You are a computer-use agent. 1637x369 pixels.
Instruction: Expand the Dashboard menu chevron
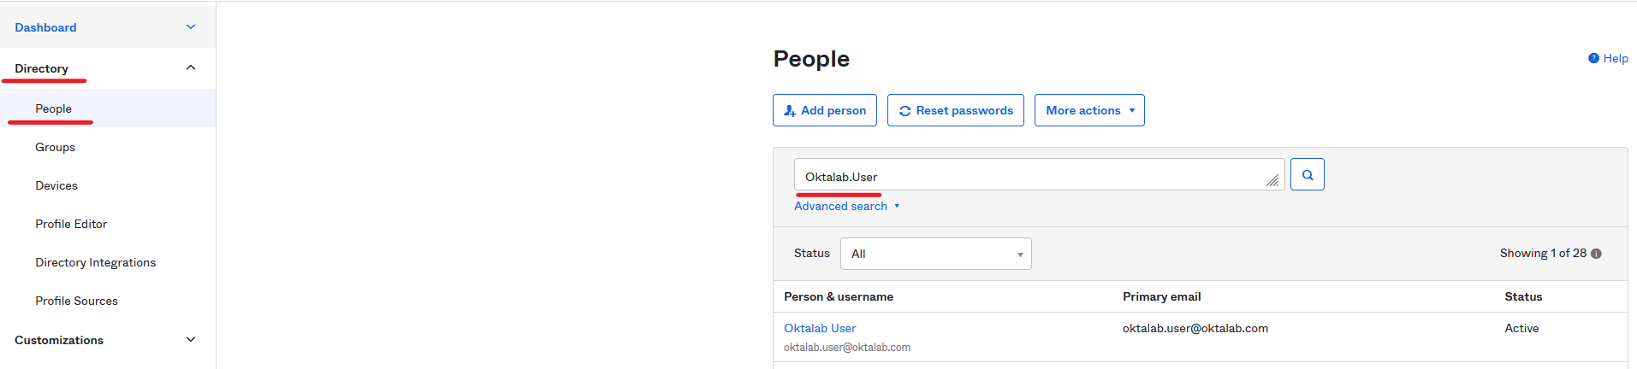point(191,27)
